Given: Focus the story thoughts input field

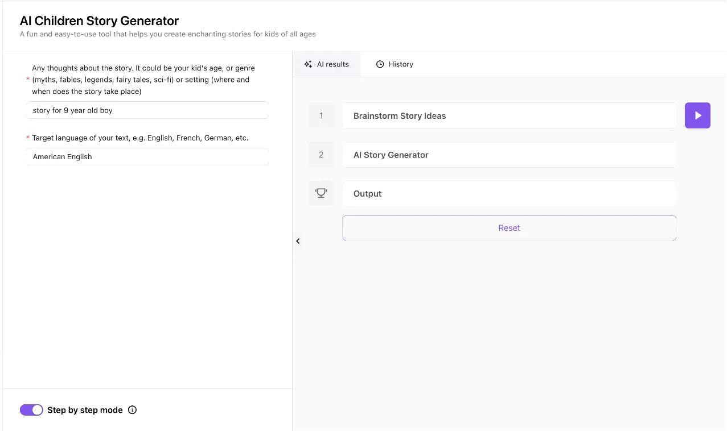Looking at the screenshot, I should 147,110.
